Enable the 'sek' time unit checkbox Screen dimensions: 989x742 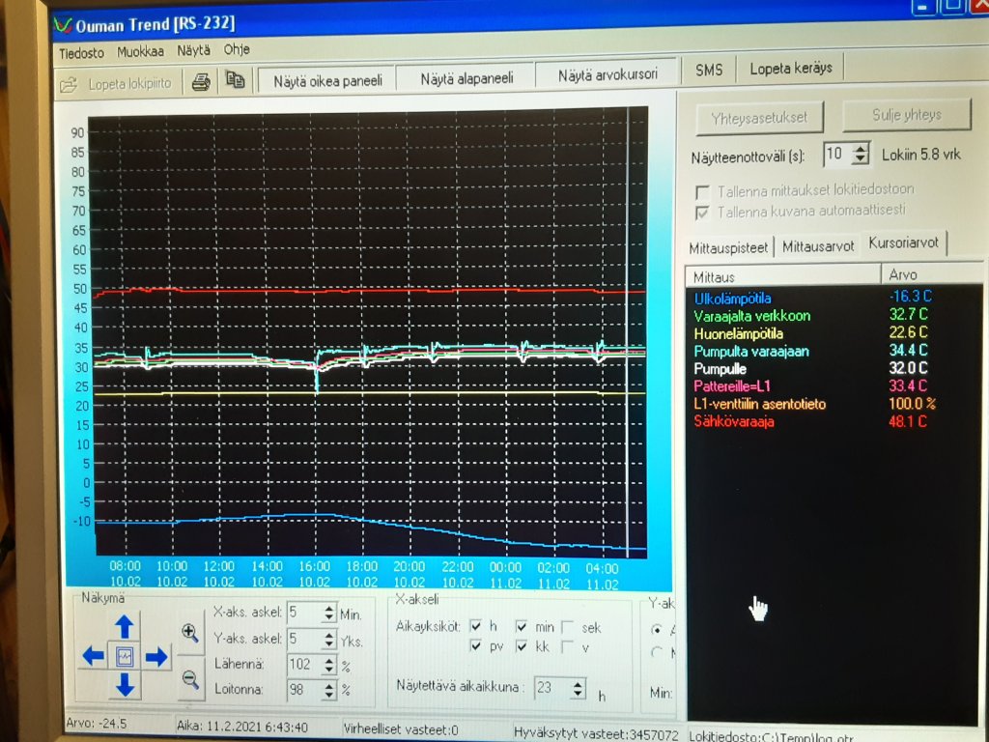click(x=567, y=627)
